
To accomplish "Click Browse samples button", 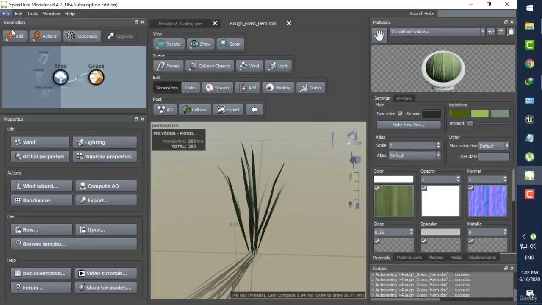I will click(x=74, y=244).
